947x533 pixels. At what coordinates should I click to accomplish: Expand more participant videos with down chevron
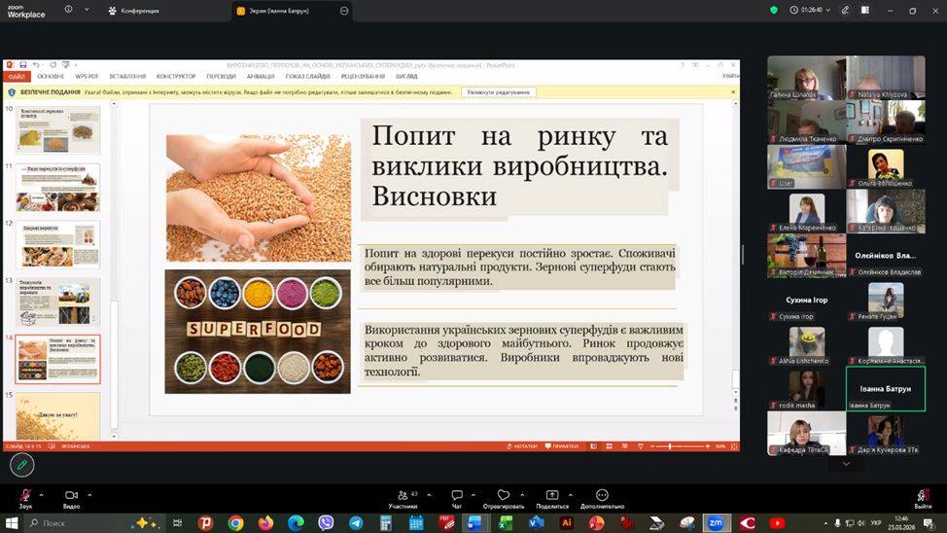(x=846, y=464)
